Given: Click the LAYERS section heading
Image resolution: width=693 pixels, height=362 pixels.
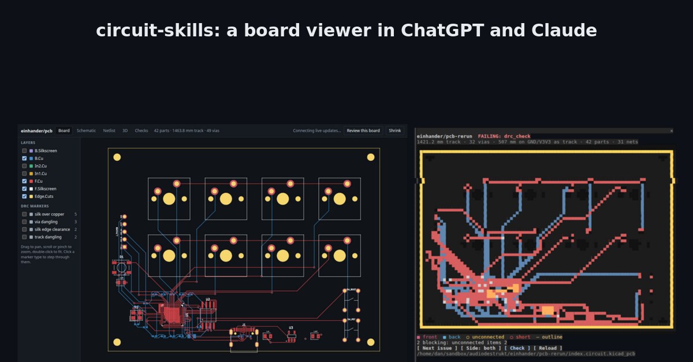Looking at the screenshot, I should pos(28,143).
